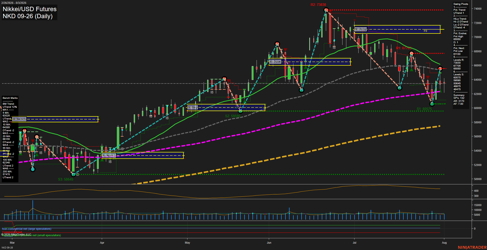Click the M:March monthly box label
The height and width of the screenshot is (250, 487).
coord(19,119)
